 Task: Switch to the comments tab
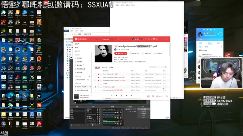(104, 67)
